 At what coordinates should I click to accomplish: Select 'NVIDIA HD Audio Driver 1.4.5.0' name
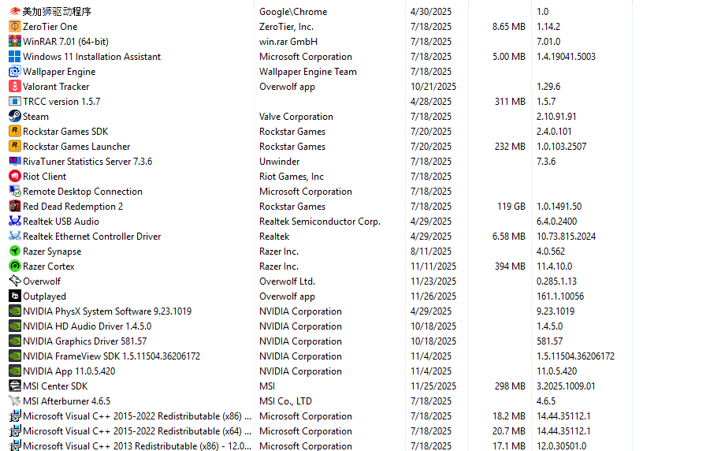click(x=87, y=326)
